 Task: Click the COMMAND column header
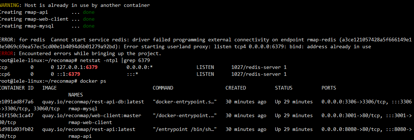[x=163, y=88]
